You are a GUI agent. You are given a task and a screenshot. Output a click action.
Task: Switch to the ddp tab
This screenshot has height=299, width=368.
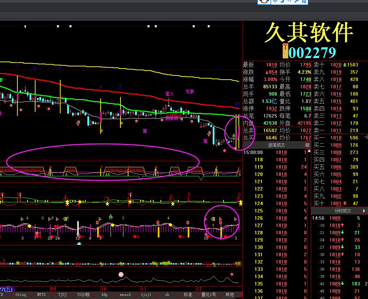104,294
